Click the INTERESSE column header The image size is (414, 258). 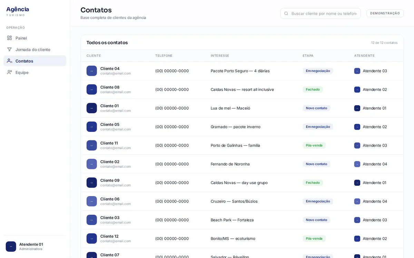click(220, 56)
